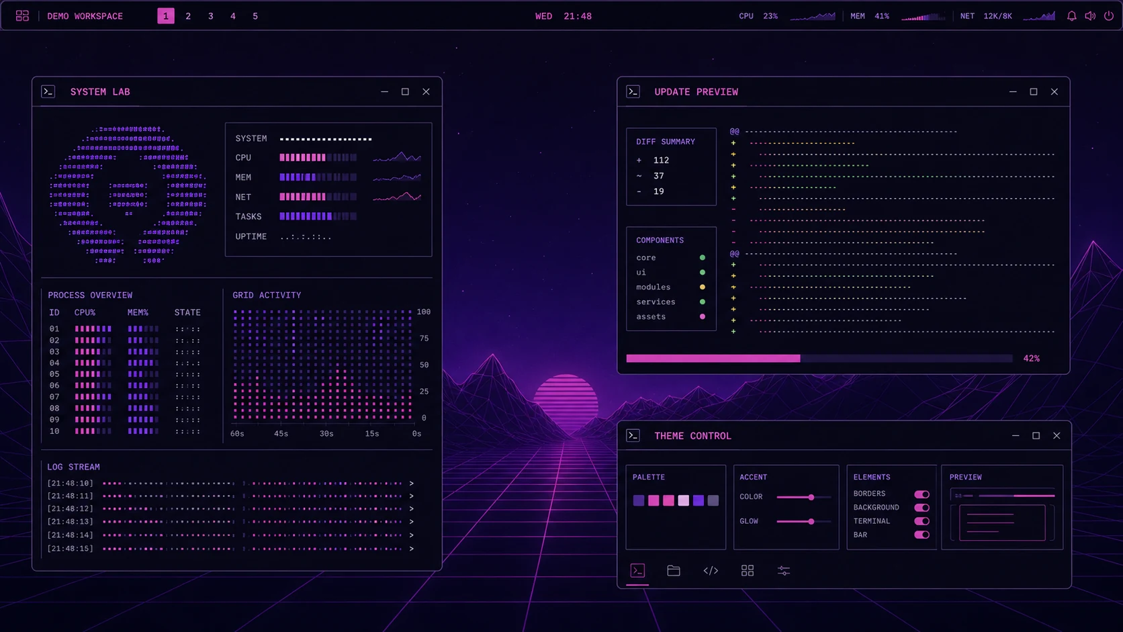Expand log entry 21:48:12 arrow
Image resolution: width=1123 pixels, height=632 pixels.
(x=412, y=508)
